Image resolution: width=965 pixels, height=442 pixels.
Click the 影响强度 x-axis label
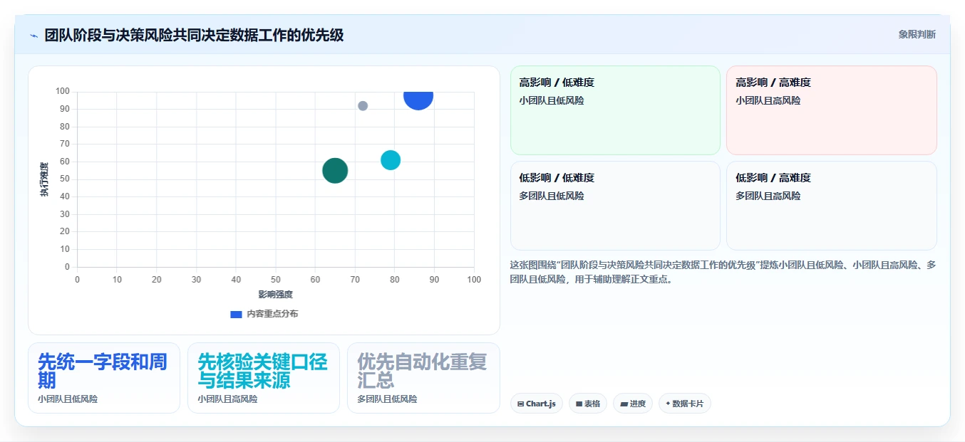coord(276,295)
